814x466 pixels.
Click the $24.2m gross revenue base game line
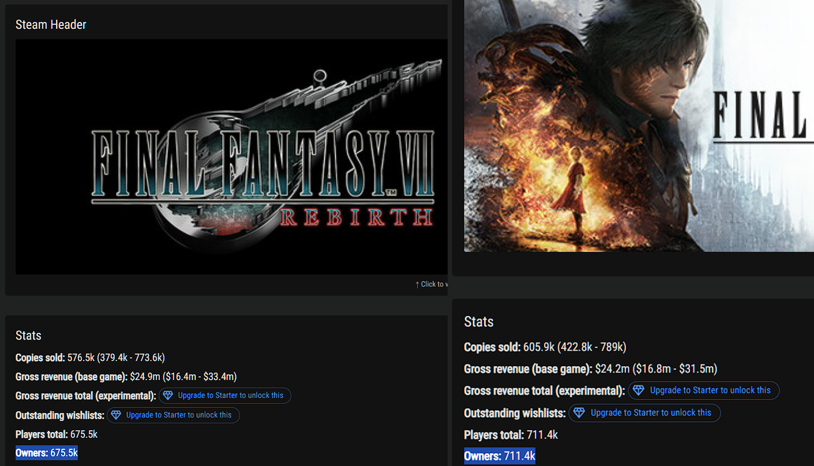pos(591,369)
